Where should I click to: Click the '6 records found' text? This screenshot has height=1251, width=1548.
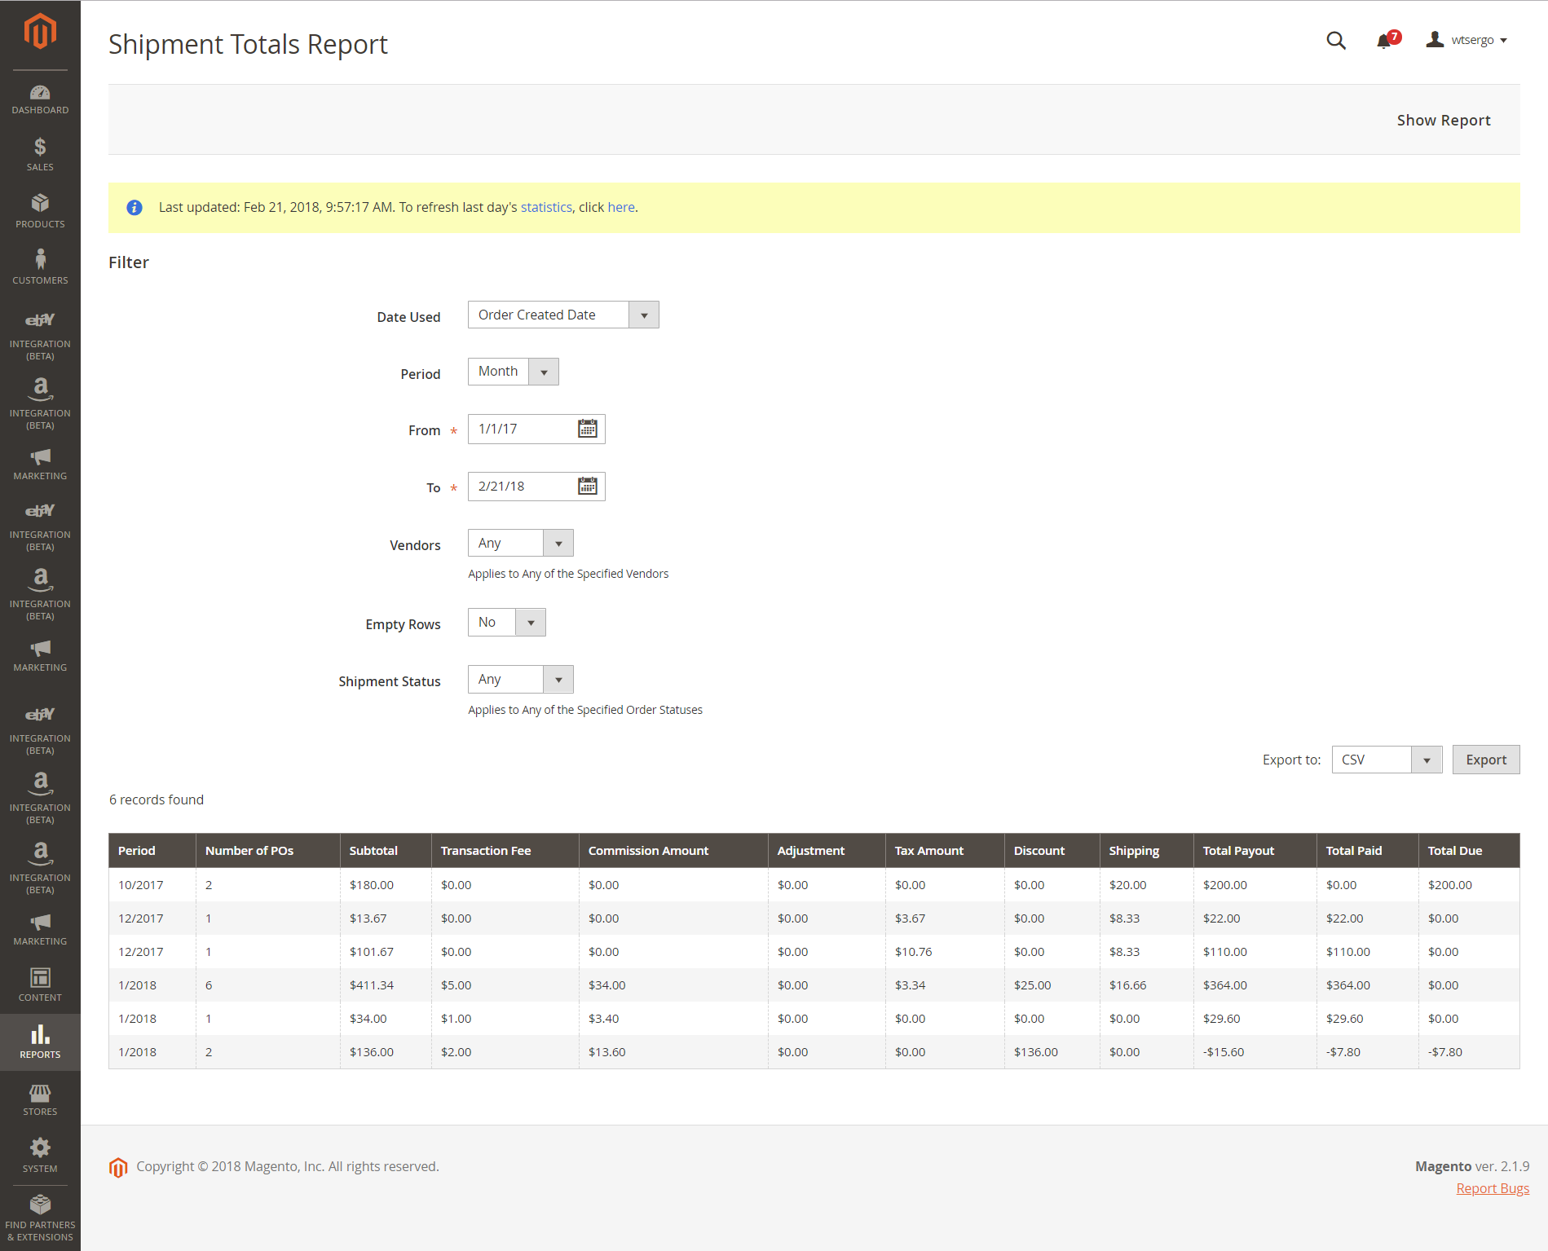coord(157,799)
